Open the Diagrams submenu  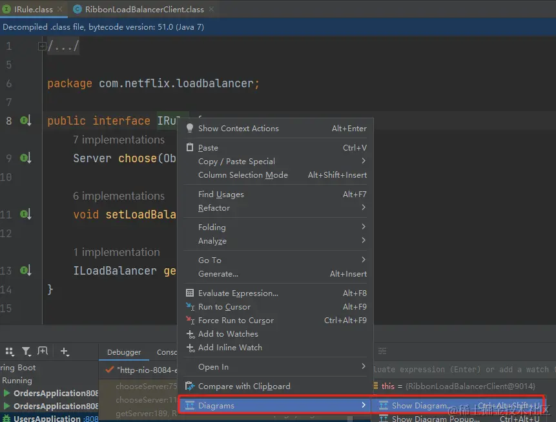click(x=275, y=405)
